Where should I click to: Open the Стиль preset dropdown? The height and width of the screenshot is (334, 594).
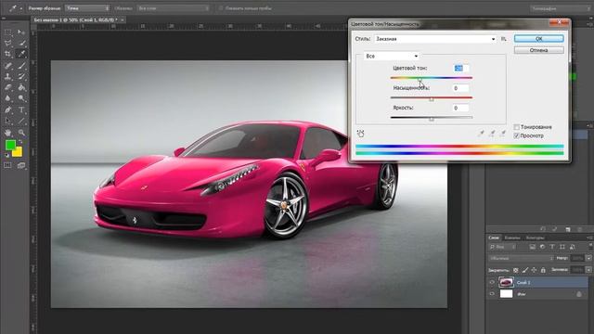pos(435,39)
